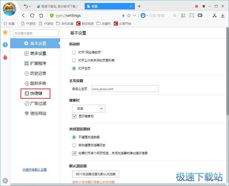This screenshot has height=186, width=229.
Task: Select 打开主页 radio option
Action: pos(74,68)
